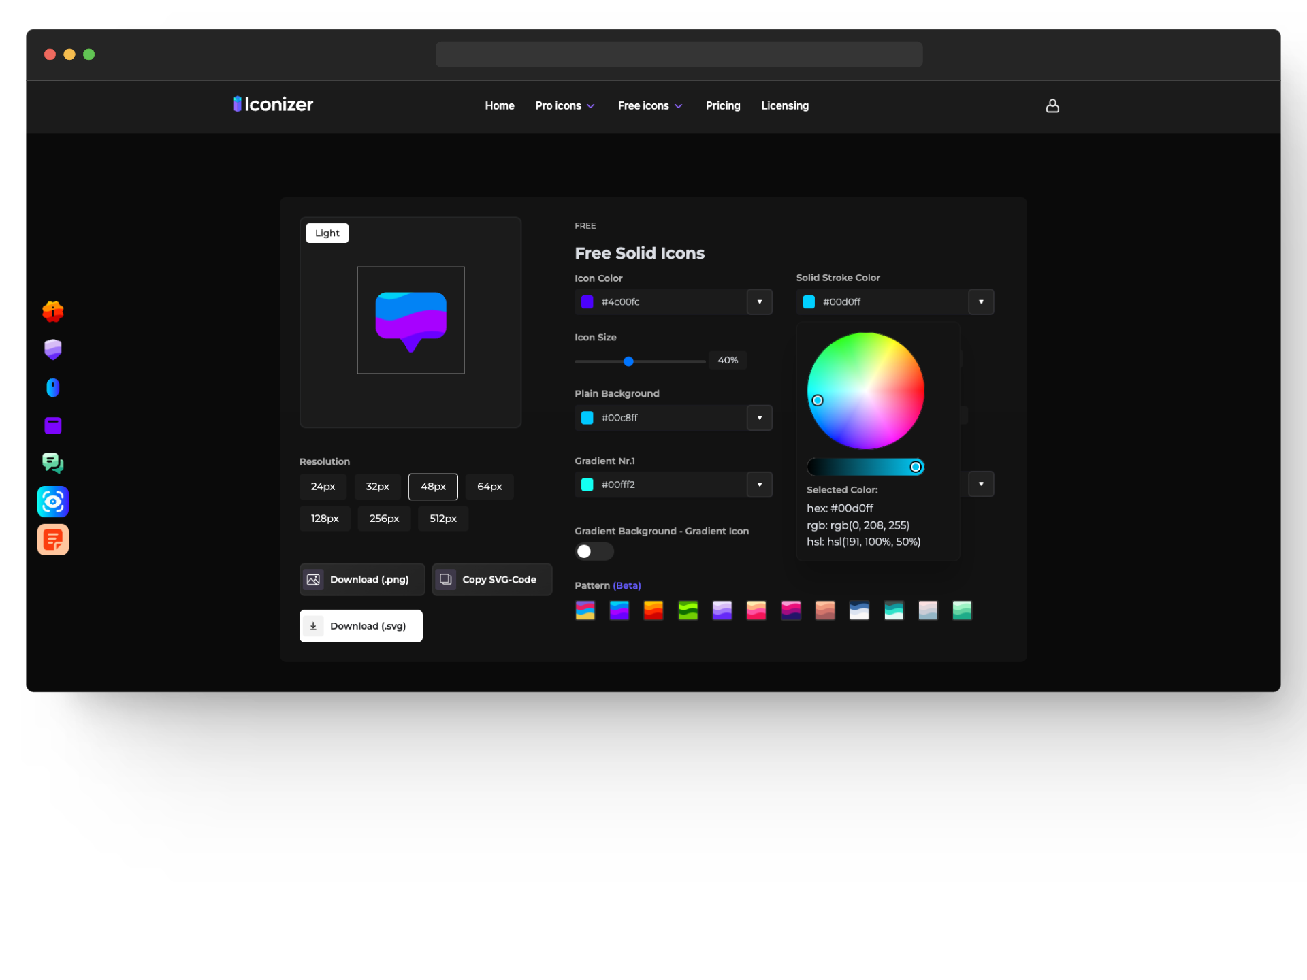Click the Iconizer logo
Viewport: 1307px width, 980px height.
click(272, 103)
